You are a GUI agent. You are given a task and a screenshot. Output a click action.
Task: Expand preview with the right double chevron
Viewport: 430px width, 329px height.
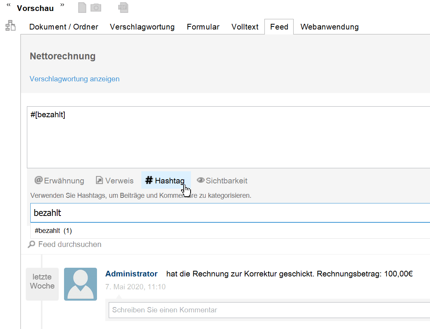(x=62, y=5)
